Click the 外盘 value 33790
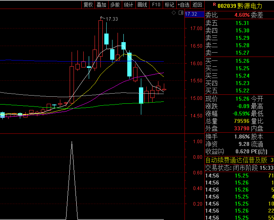 [242, 128]
